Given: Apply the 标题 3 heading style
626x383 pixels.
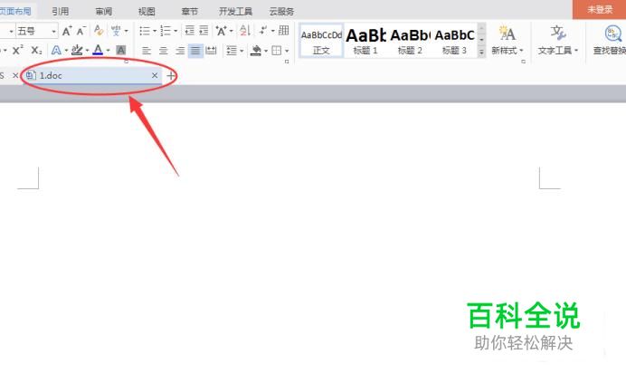Looking at the screenshot, I should tap(454, 41).
